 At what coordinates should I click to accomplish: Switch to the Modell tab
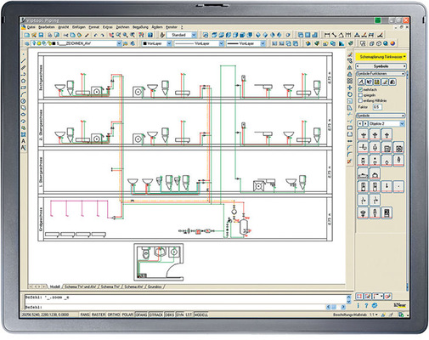(55, 286)
